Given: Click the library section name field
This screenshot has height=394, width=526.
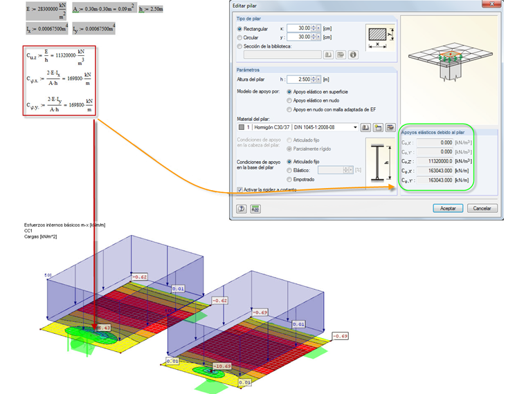Looking at the screenshot, I should [282, 55].
